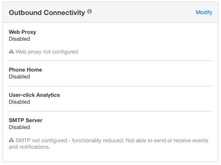This screenshot has height=165, width=221.
Task: Click the 'SMTP not configured' warning text
Action: click(41, 141)
